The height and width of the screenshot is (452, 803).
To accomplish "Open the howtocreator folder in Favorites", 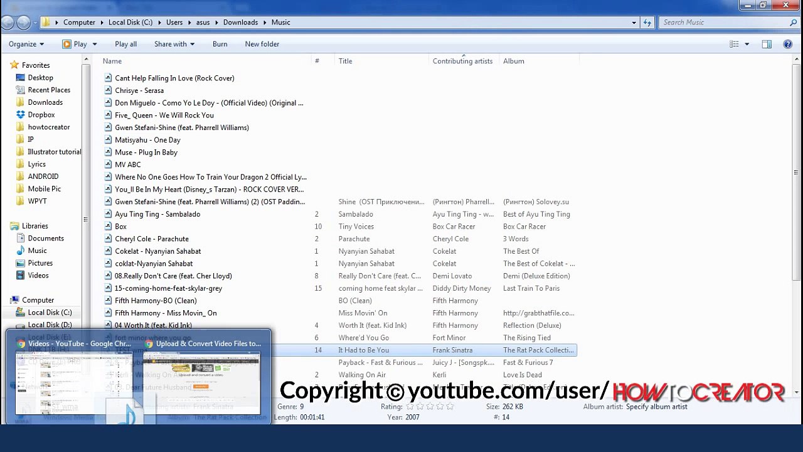I will pyautogui.click(x=49, y=127).
